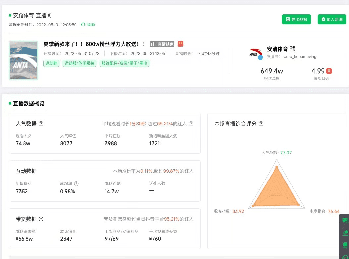This screenshot has width=349, height=259.
Task: Select the 服饰配件/皮带/帽子/围巾 tag
Action: click(125, 63)
